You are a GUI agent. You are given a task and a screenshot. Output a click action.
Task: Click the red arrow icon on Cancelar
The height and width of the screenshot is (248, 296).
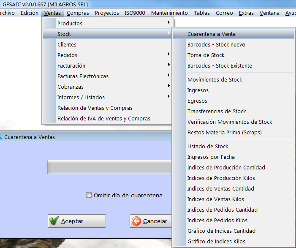click(x=136, y=221)
